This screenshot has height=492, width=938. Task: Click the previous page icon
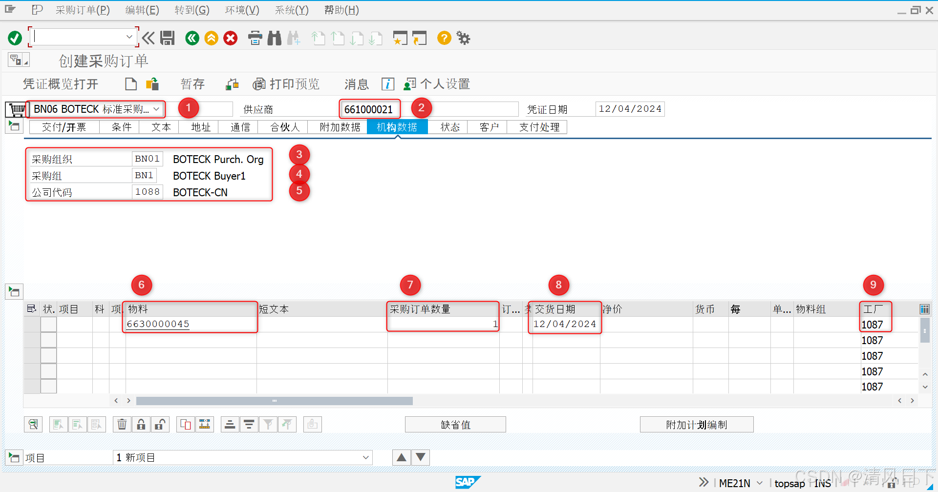tap(338, 38)
